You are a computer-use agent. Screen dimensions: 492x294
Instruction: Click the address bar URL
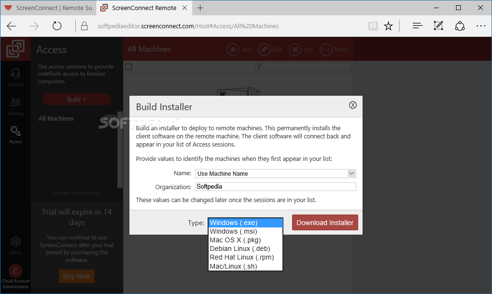(x=188, y=26)
